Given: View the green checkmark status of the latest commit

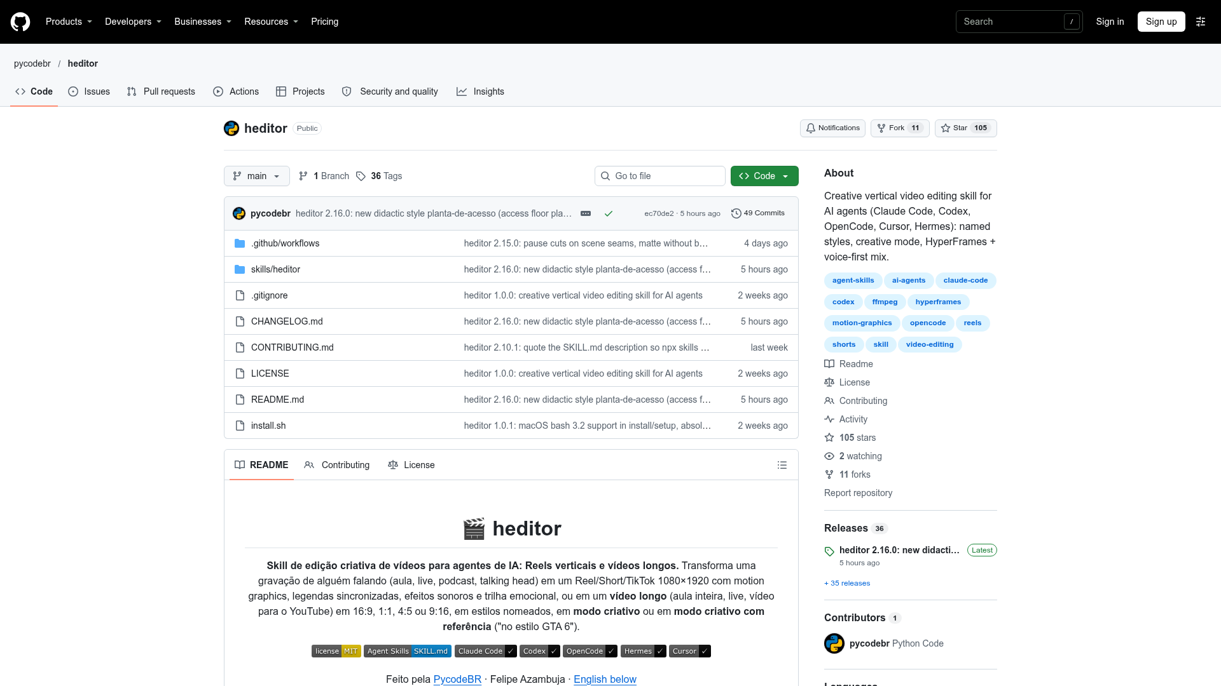Looking at the screenshot, I should coord(609,213).
